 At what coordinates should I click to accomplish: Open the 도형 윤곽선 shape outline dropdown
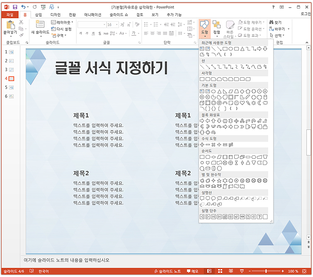252,29
